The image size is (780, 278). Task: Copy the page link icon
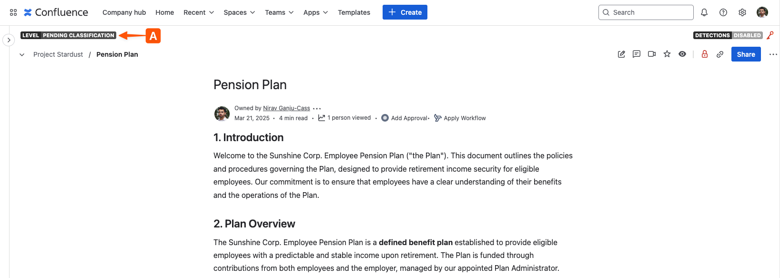coord(720,54)
